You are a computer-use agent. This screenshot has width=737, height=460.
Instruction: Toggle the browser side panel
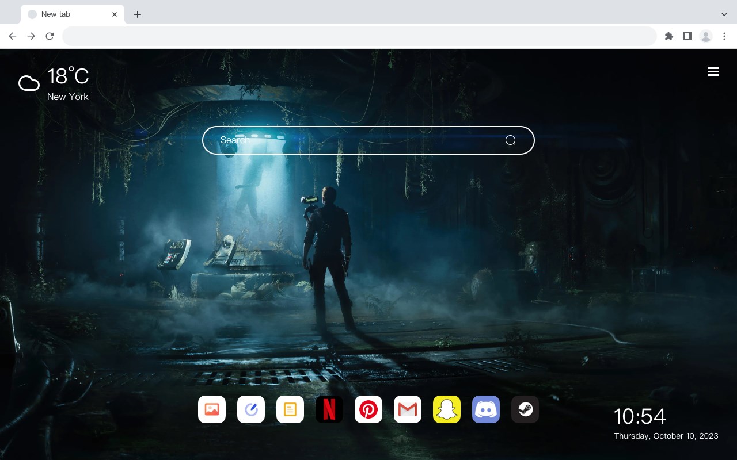687,36
